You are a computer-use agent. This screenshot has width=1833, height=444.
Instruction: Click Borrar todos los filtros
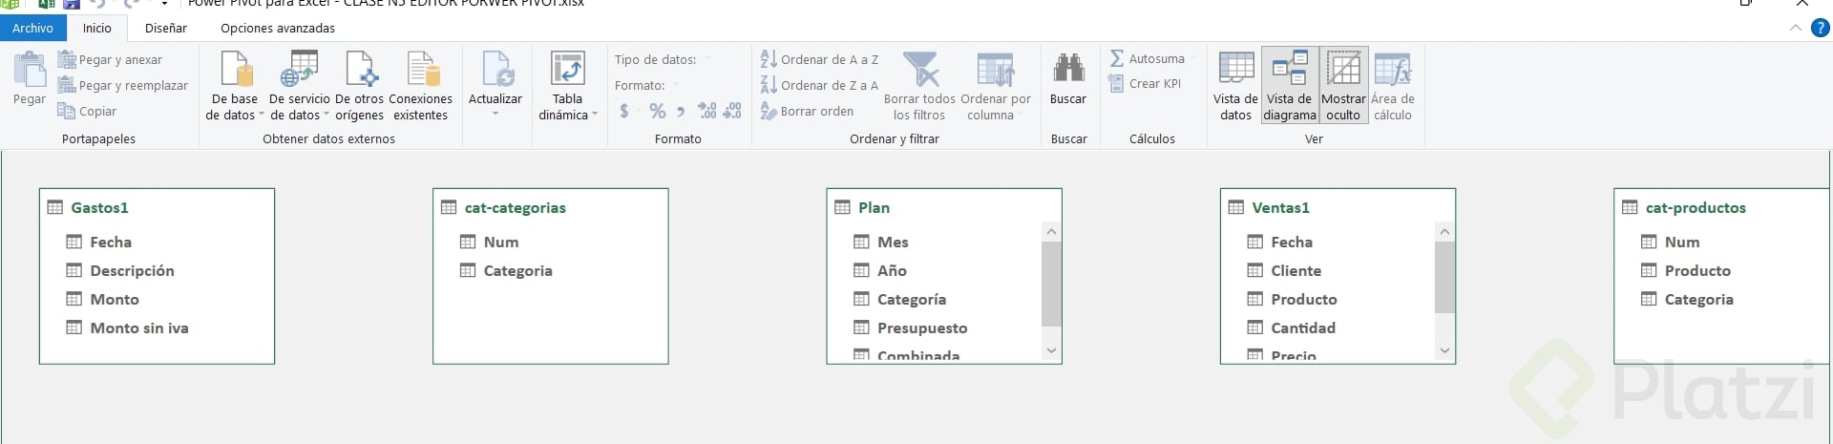tap(919, 86)
